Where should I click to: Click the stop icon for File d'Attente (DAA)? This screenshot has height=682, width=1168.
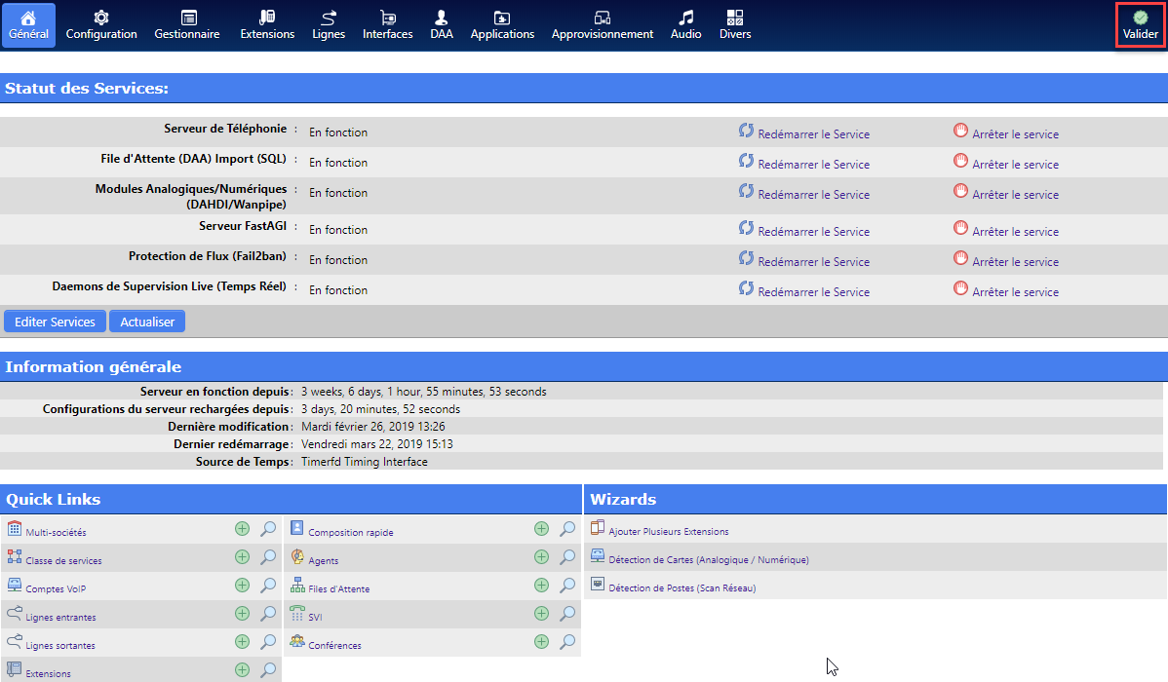pyautogui.click(x=961, y=161)
